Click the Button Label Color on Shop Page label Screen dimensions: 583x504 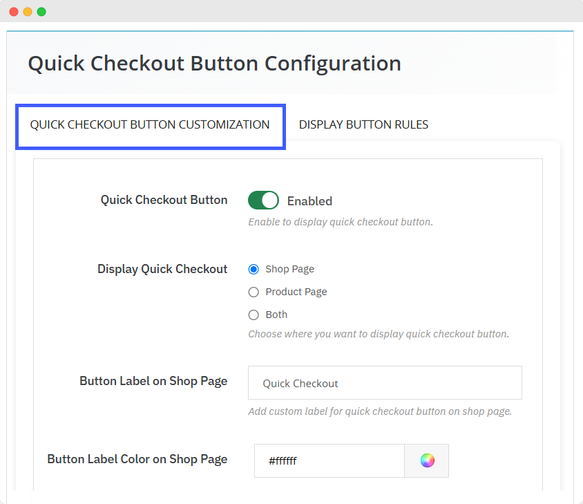(x=137, y=458)
